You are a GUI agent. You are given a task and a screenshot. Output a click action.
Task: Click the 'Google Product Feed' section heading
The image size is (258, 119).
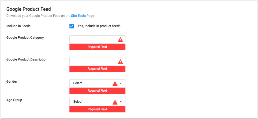[29, 9]
